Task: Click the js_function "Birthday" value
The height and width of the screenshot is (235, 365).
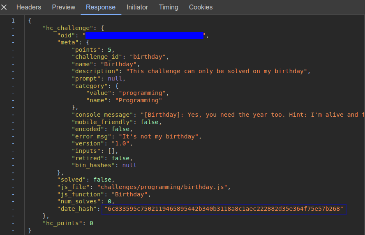Action: 129,194
